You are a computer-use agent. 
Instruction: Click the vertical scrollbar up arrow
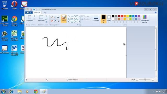pos(156,27)
